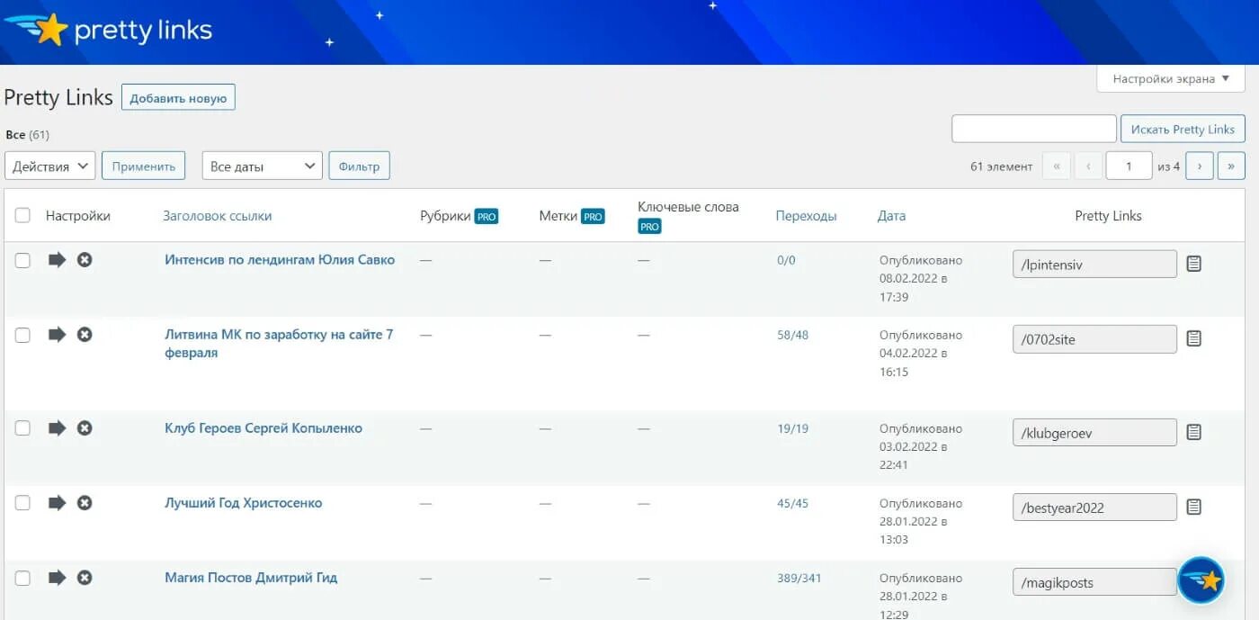Click the PRO badge under Ключевые слова
This screenshot has width=1259, height=620.
coord(649,227)
